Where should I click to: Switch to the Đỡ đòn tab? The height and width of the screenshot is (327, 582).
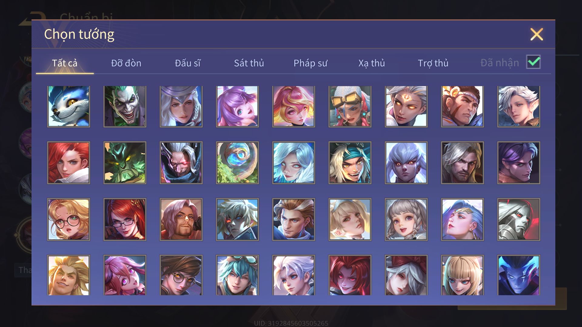126,63
